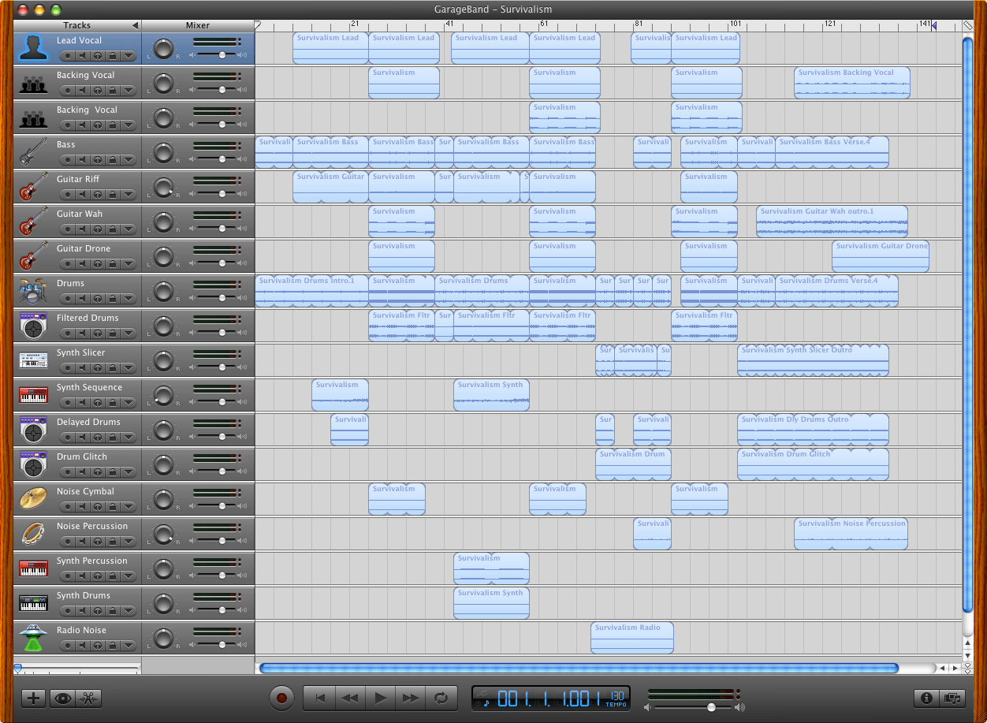Play the song
987x723 pixels.
pyautogui.click(x=381, y=698)
